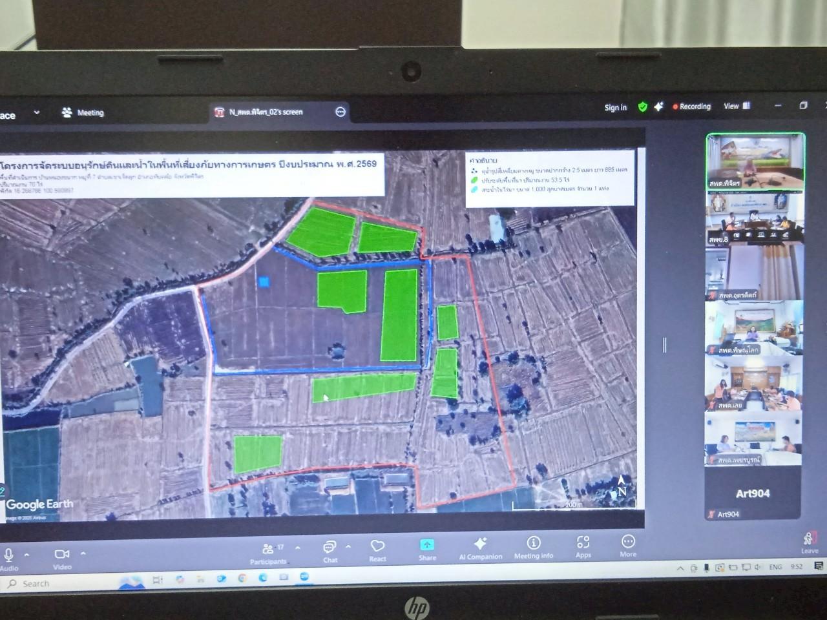Leave the meeting

[809, 541]
